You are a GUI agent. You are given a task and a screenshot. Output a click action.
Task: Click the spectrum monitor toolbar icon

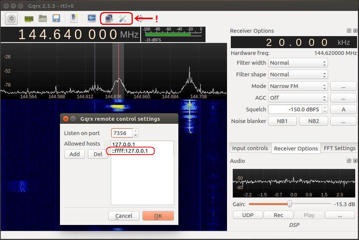(92, 18)
